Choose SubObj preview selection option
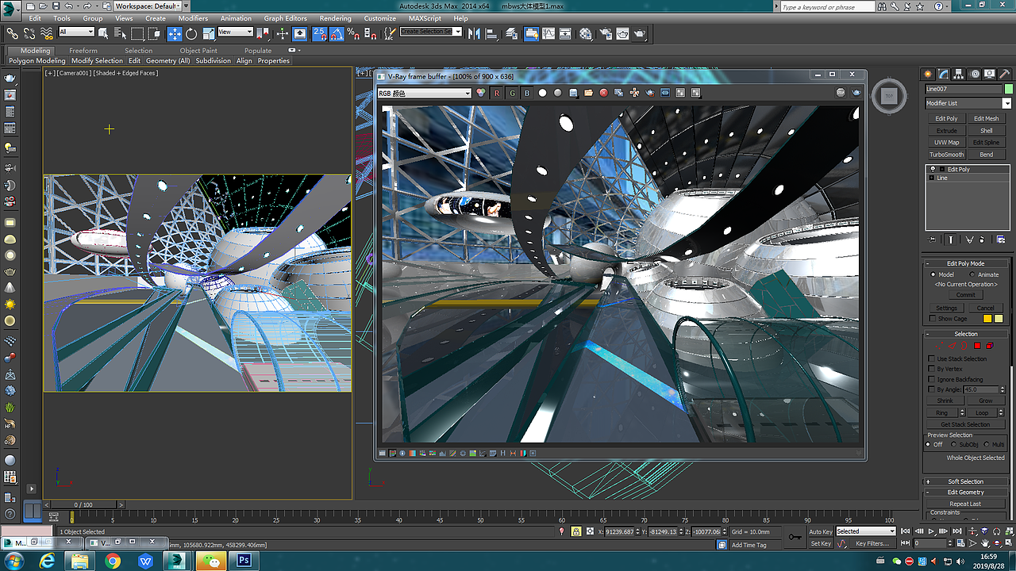The height and width of the screenshot is (571, 1016). 955,444
